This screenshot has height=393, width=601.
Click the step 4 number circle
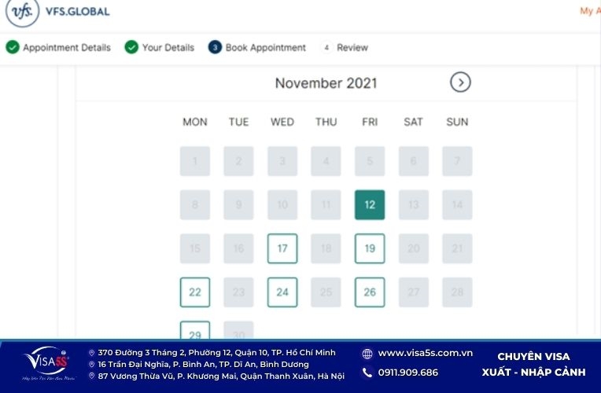(326, 47)
